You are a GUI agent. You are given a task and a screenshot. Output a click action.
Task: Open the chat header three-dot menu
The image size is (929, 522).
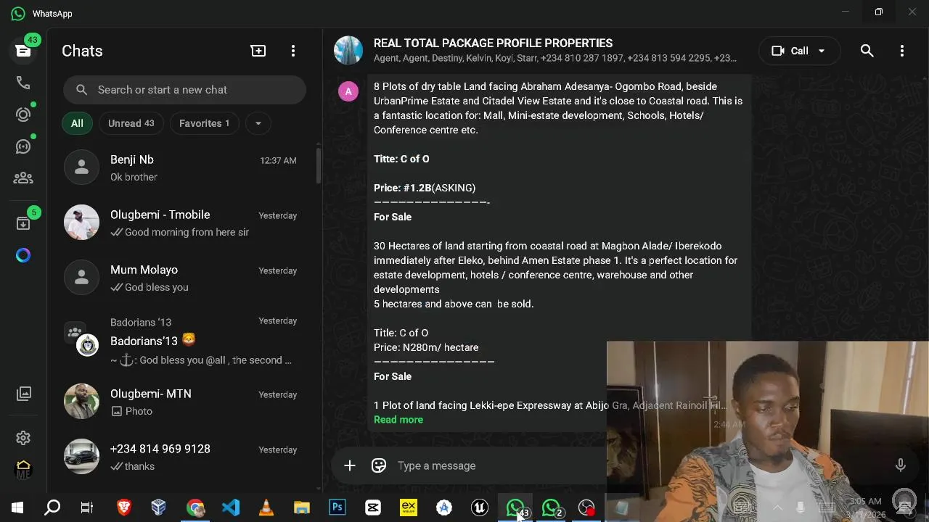[x=902, y=51]
